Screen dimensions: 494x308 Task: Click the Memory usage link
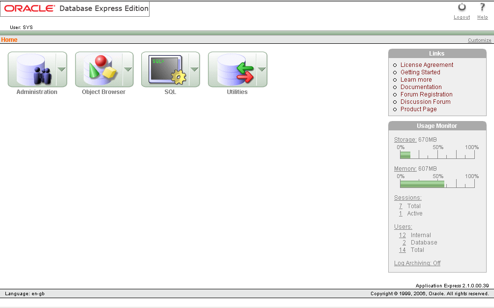click(405, 169)
